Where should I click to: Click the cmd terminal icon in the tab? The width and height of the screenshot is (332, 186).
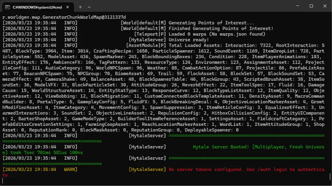click(7, 7)
